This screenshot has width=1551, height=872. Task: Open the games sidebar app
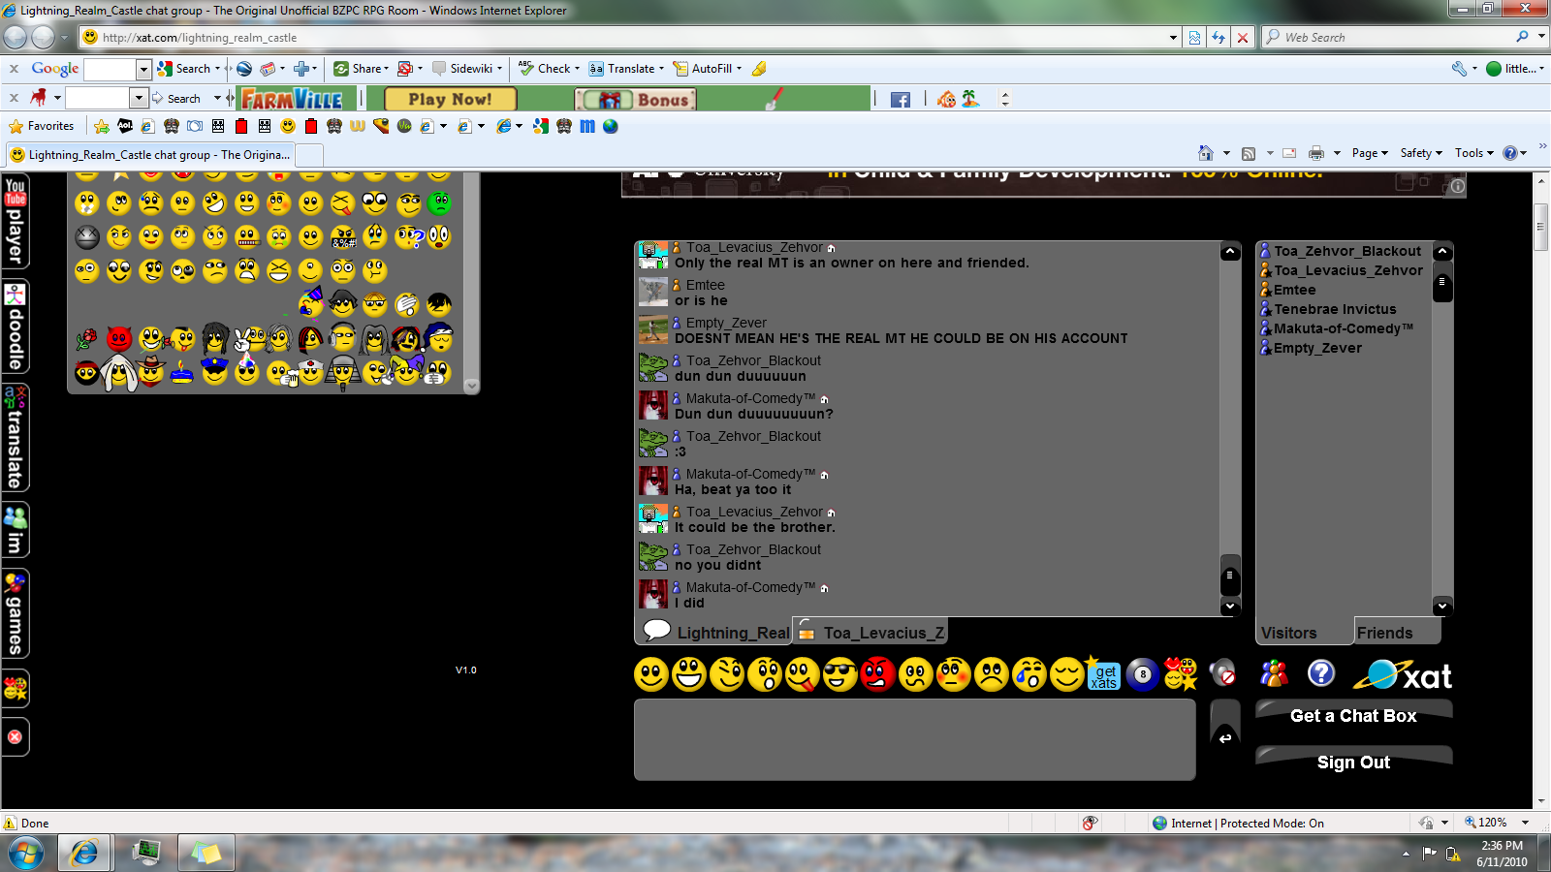(15, 613)
